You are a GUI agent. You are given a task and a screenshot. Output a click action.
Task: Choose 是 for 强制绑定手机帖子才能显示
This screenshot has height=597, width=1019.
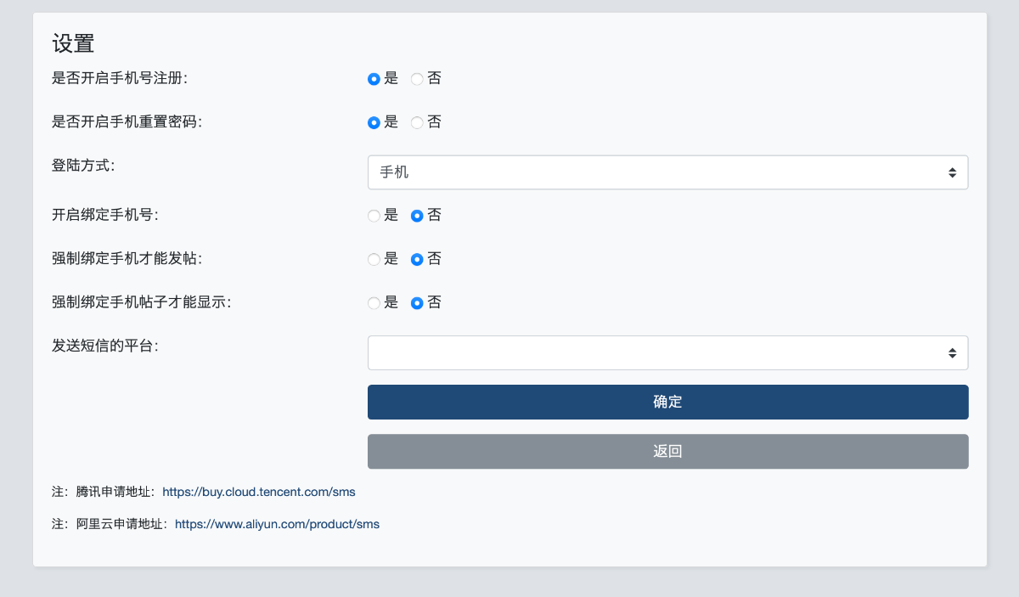click(374, 303)
